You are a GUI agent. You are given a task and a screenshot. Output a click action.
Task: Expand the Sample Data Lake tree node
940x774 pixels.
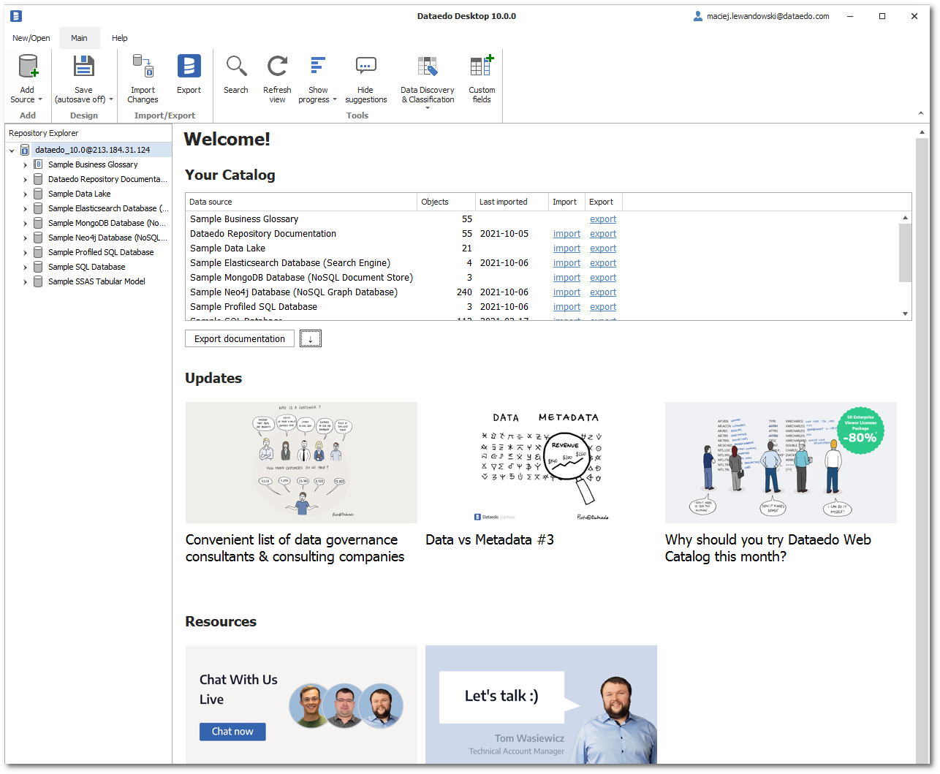click(25, 194)
